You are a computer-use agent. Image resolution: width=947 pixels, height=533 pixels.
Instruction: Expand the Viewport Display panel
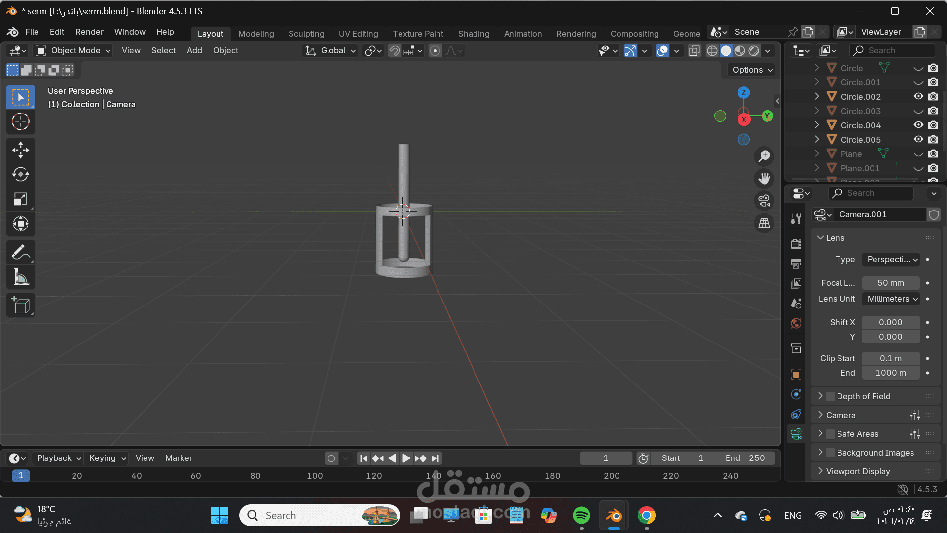pos(858,471)
